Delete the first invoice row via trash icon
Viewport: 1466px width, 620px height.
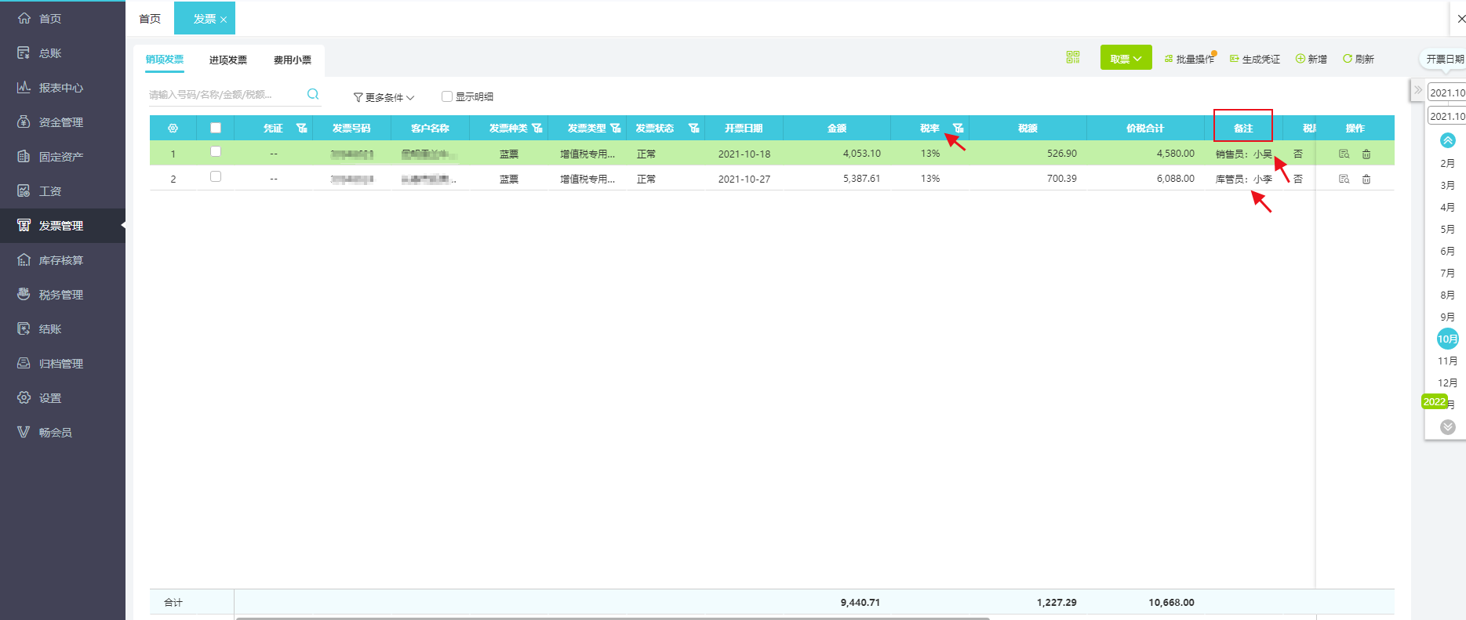tap(1366, 154)
